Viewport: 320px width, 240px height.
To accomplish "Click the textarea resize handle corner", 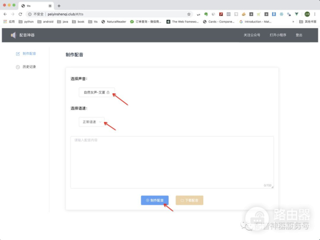I will tap(272, 187).
